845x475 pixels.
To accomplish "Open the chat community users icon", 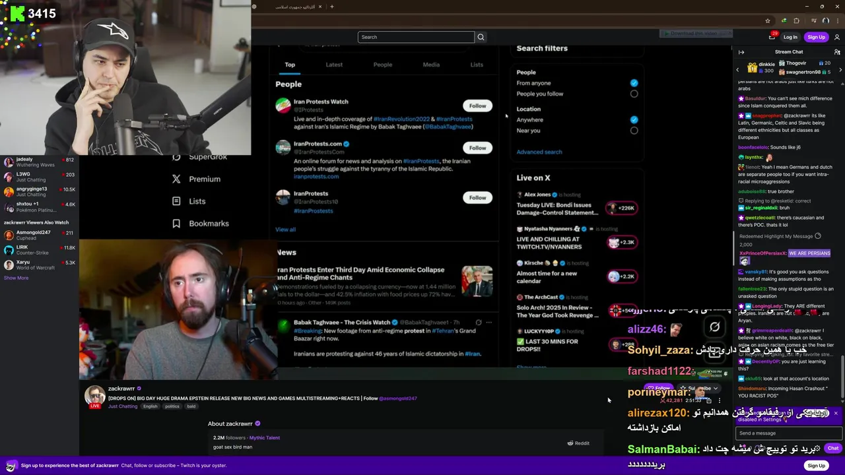I will [x=837, y=52].
